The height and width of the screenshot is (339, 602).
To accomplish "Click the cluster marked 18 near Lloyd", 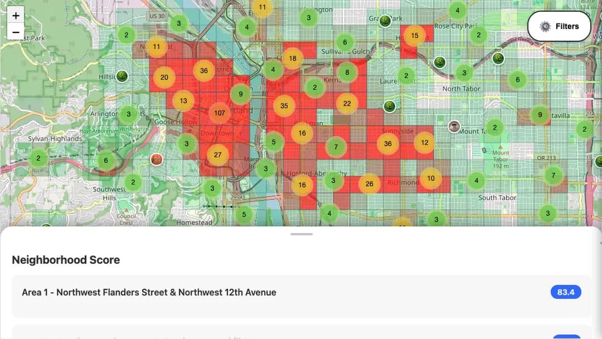I will tap(293, 57).
